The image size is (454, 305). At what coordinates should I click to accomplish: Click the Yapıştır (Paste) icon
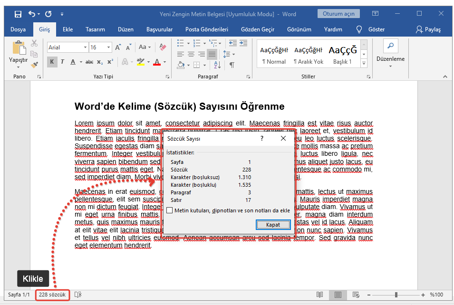tap(19, 48)
